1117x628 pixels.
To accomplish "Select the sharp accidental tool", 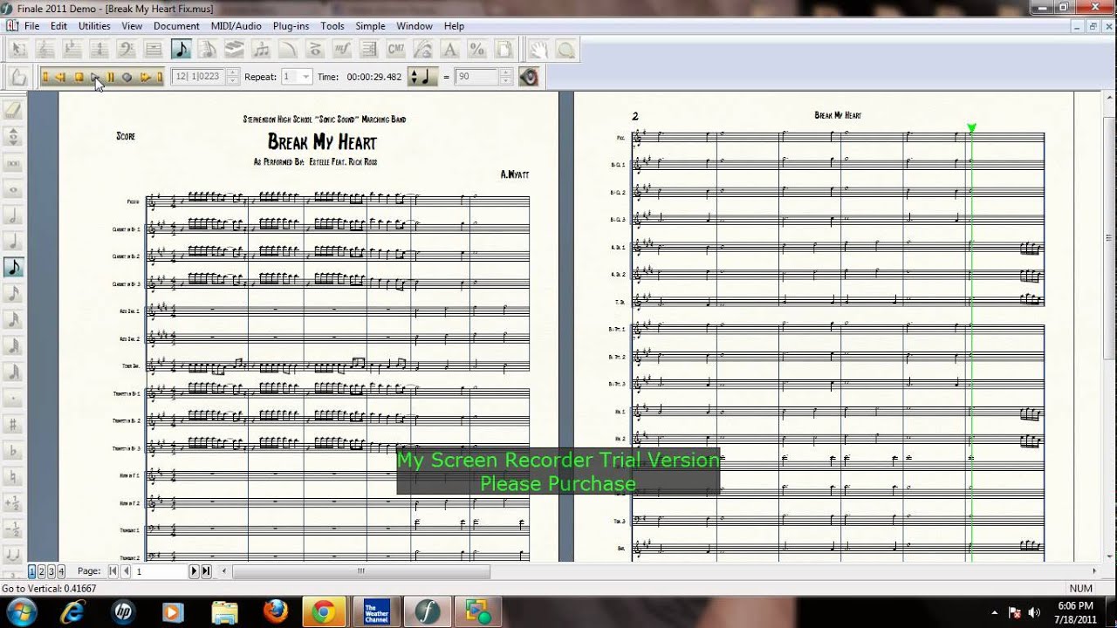I will click(13, 425).
